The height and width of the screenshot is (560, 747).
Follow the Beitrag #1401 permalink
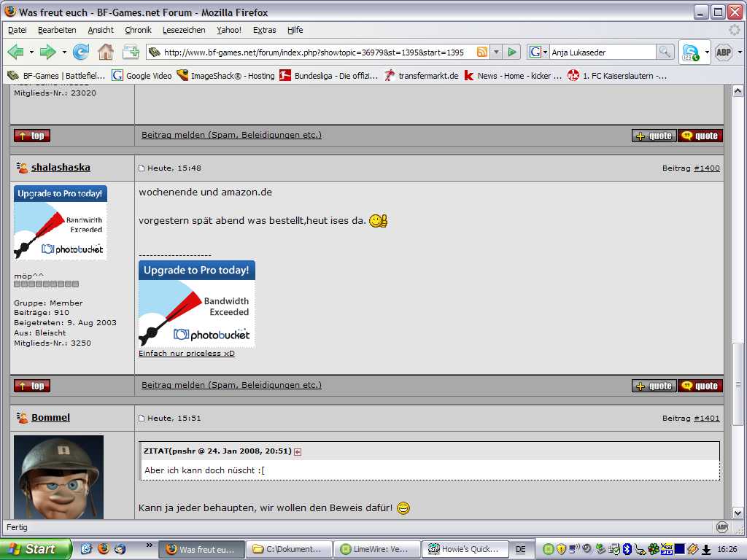[x=707, y=418]
